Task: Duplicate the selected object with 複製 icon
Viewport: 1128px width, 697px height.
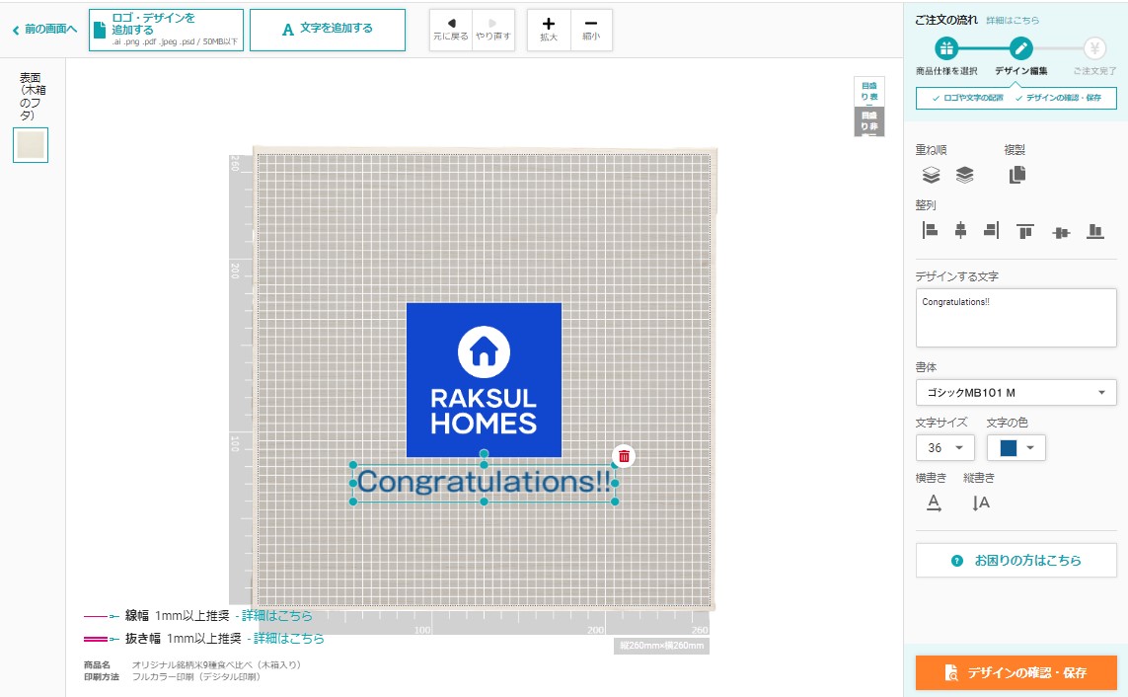Action: 1017,175
